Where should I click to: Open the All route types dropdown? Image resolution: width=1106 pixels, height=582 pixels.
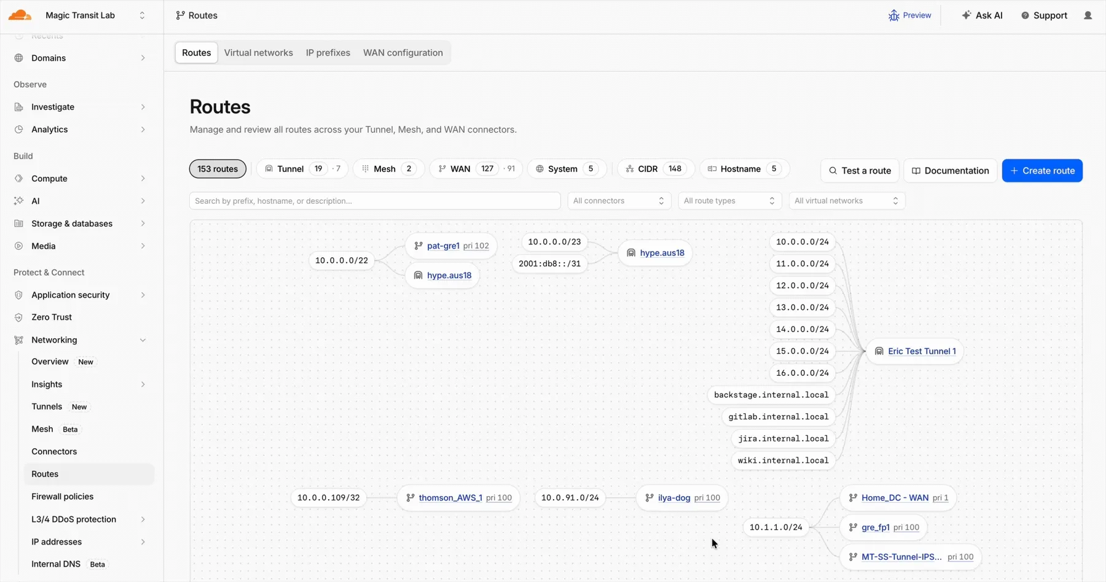pyautogui.click(x=730, y=201)
